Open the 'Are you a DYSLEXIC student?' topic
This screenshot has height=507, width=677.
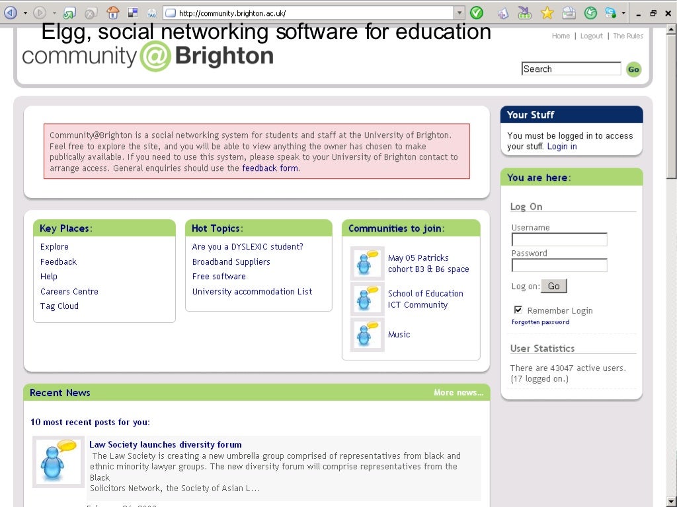click(247, 247)
